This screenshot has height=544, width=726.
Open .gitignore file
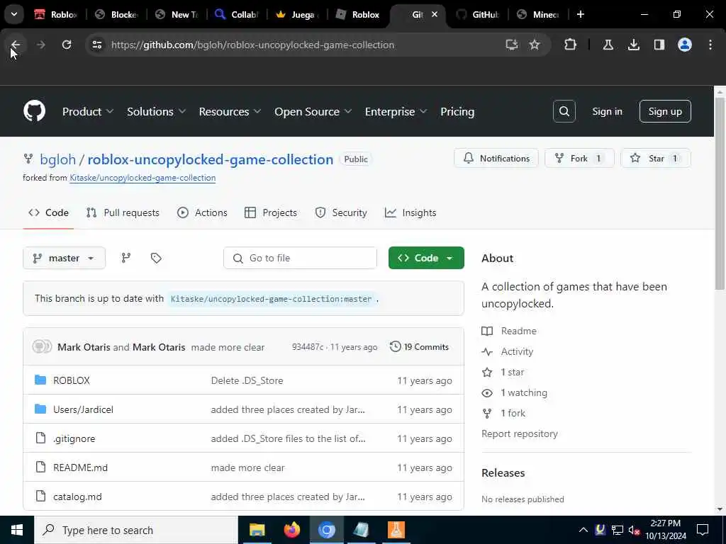74,438
